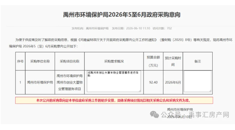Click the 预算金额（万元） column header
The height and width of the screenshot is (130, 235).
click(153, 61)
